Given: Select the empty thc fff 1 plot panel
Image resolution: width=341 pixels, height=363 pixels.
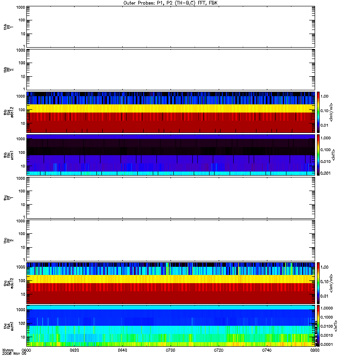Looking at the screenshot, I should [171, 198].
